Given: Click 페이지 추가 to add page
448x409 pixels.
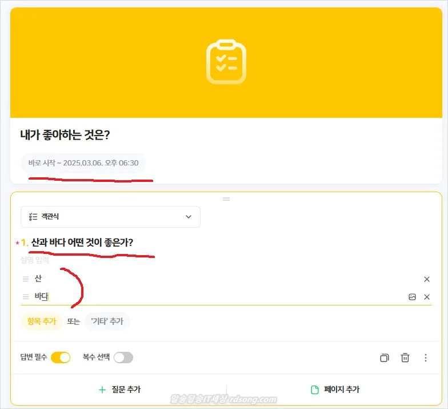Looking at the screenshot, I should [335, 390].
